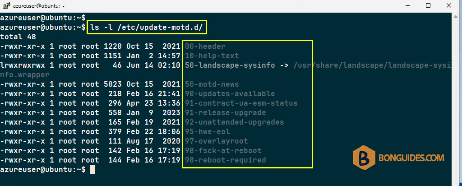Select the 98-fsck-at-reboot filename

[x=223, y=150]
